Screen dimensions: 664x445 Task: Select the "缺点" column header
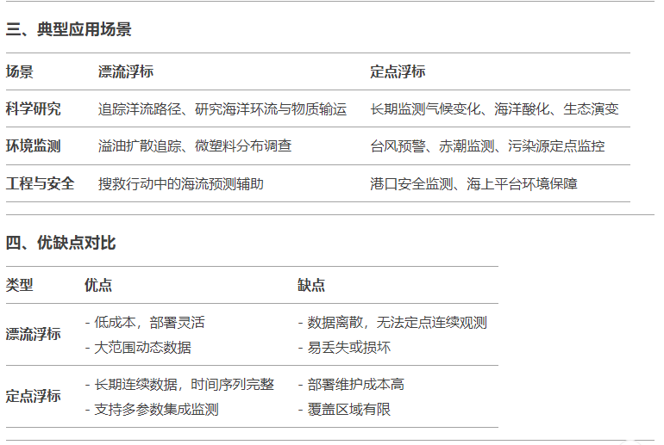(x=311, y=285)
